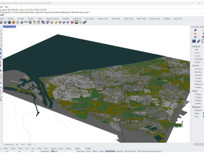This screenshot has width=204, height=153.
Task: Open the Curve Tools toolbar tab
Action: pyautogui.click(x=89, y=19)
